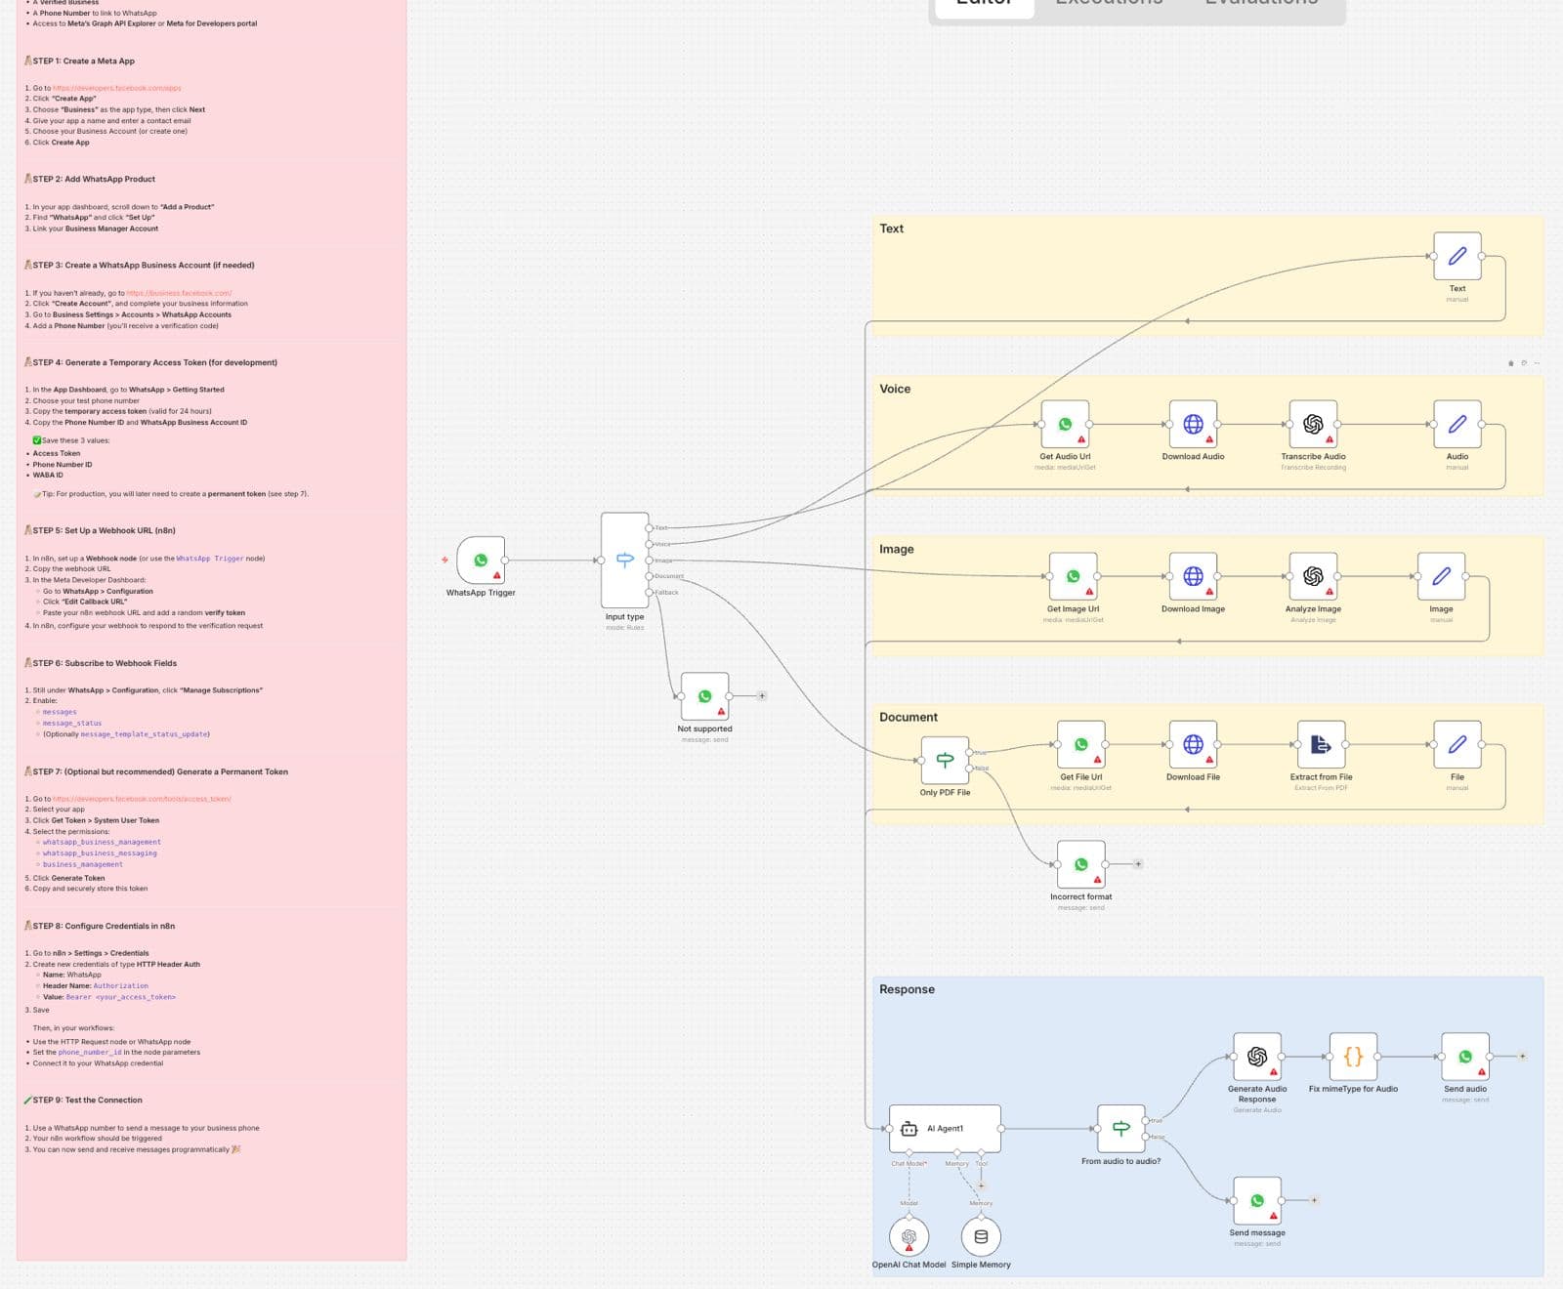Click the Download Image globe node
Screen dimensions: 1563x1289
[x=1193, y=576]
